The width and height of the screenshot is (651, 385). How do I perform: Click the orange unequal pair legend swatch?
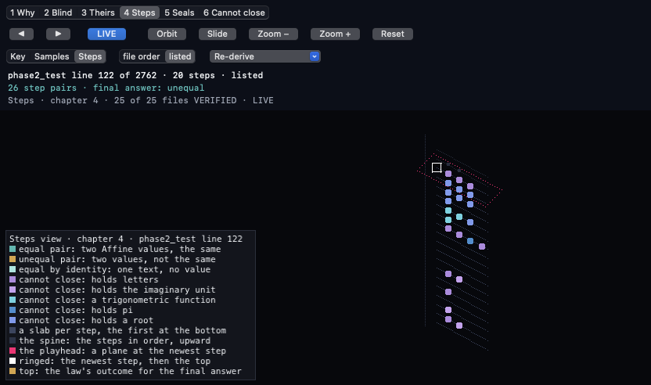coord(13,259)
